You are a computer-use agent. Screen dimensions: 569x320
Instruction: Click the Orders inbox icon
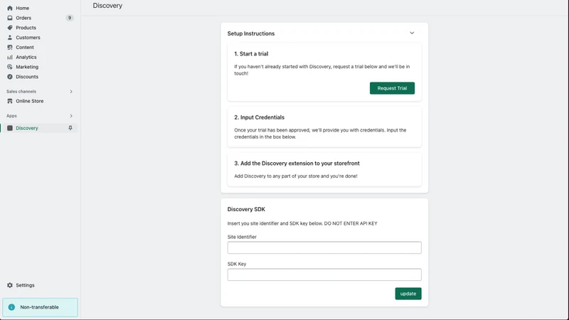(x=10, y=18)
